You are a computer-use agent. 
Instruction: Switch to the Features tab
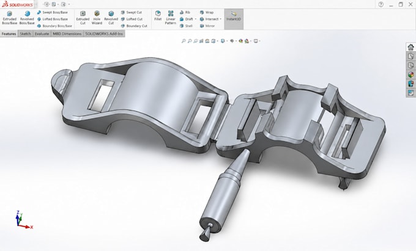(9, 34)
